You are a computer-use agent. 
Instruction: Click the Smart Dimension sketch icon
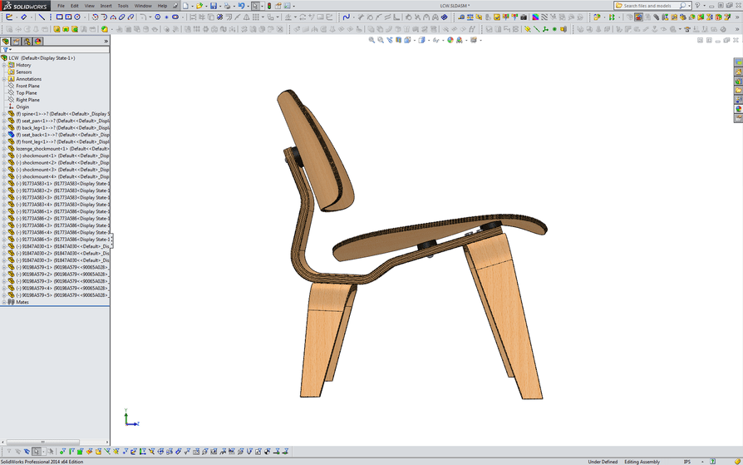[x=24, y=17]
